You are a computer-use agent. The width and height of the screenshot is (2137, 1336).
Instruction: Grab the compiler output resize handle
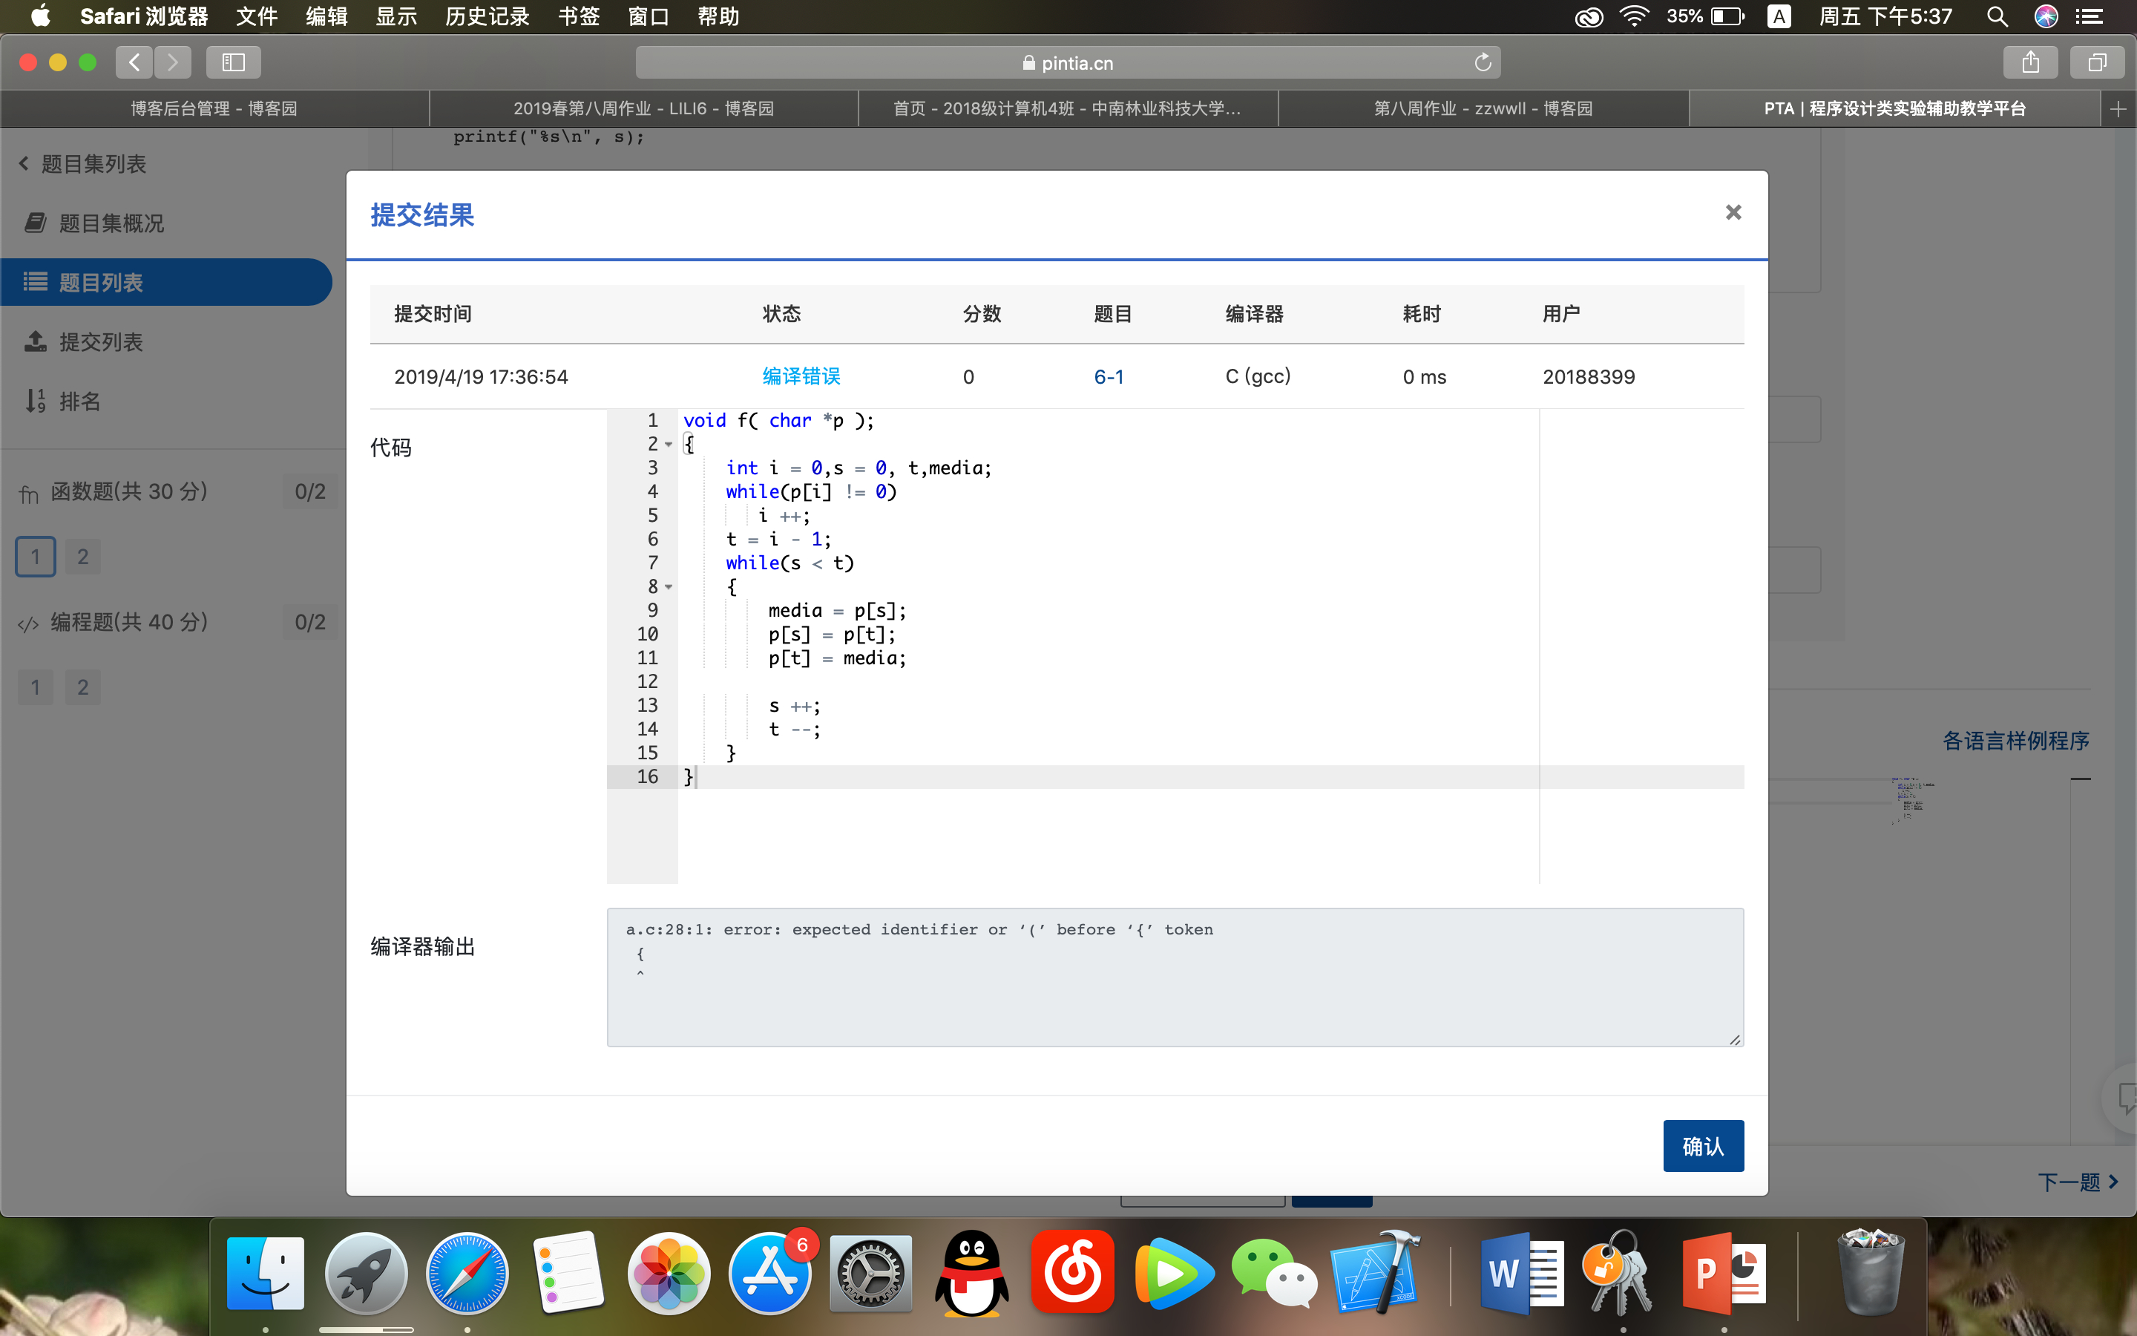pos(1736,1039)
